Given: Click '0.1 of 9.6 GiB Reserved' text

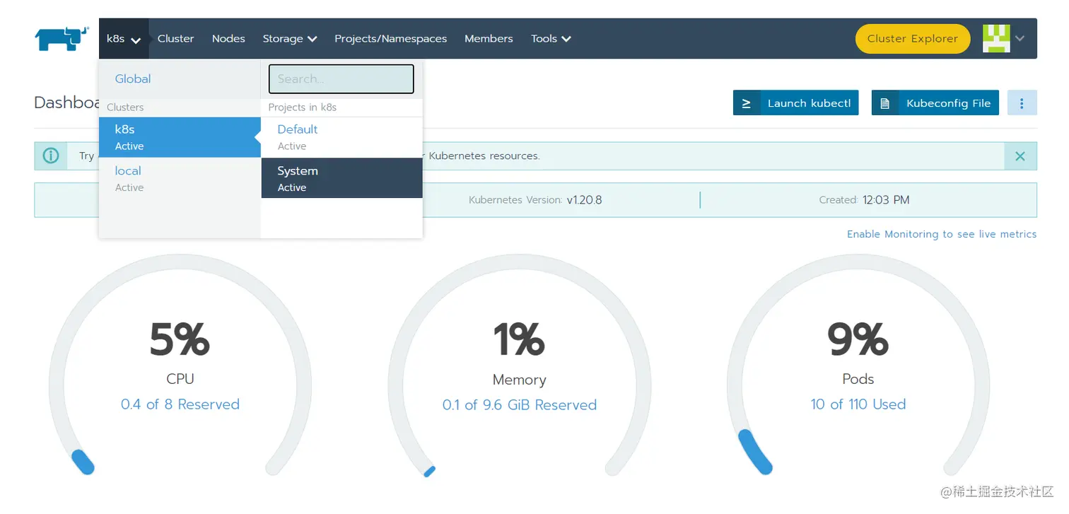Looking at the screenshot, I should tap(520, 405).
